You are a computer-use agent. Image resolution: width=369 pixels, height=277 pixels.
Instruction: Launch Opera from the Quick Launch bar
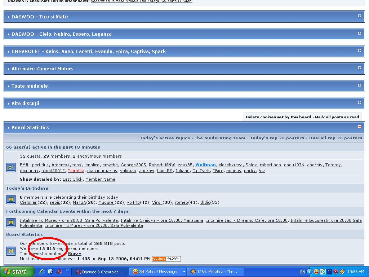[x=59, y=272]
